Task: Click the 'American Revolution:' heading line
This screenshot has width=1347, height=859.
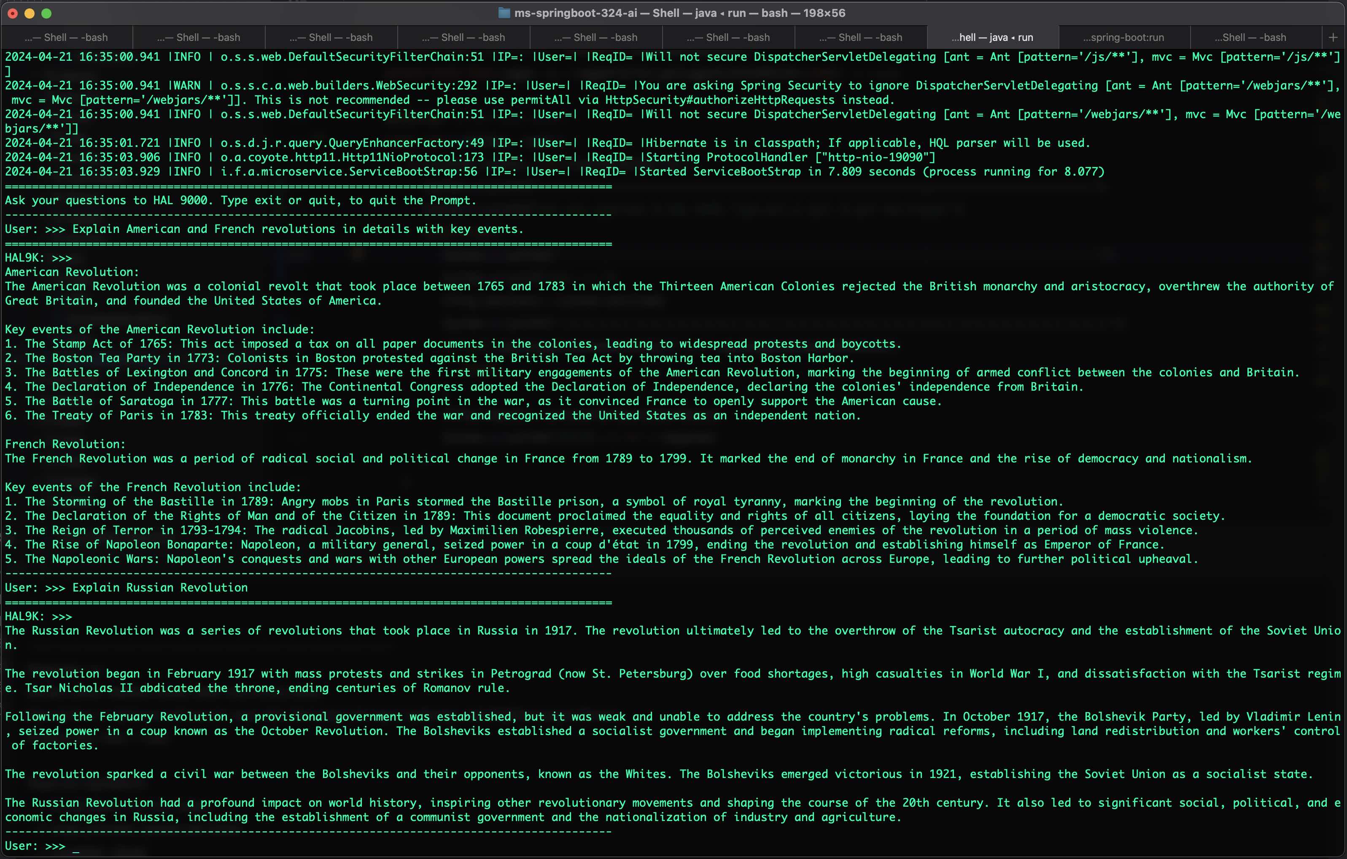Action: click(x=72, y=272)
